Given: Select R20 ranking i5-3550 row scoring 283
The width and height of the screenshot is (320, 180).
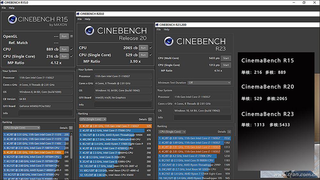Looking at the screenshot, I should pyautogui.click(x=115, y=157).
